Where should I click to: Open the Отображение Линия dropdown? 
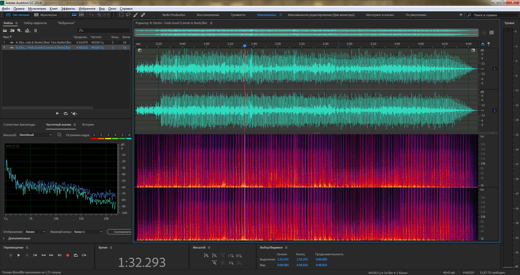pos(35,232)
